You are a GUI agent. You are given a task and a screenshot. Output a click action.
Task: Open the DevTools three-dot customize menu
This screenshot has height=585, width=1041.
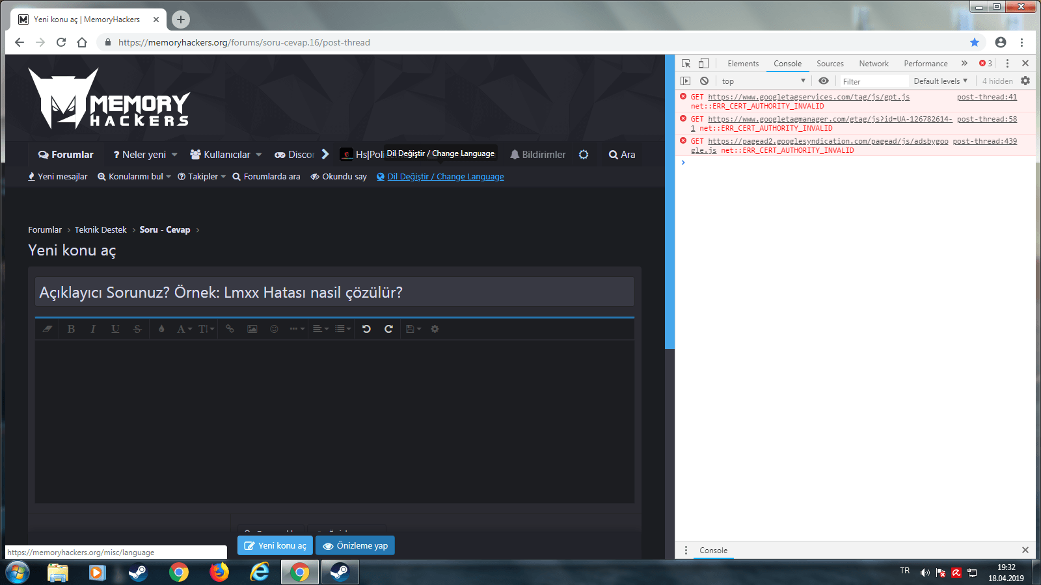1007,64
